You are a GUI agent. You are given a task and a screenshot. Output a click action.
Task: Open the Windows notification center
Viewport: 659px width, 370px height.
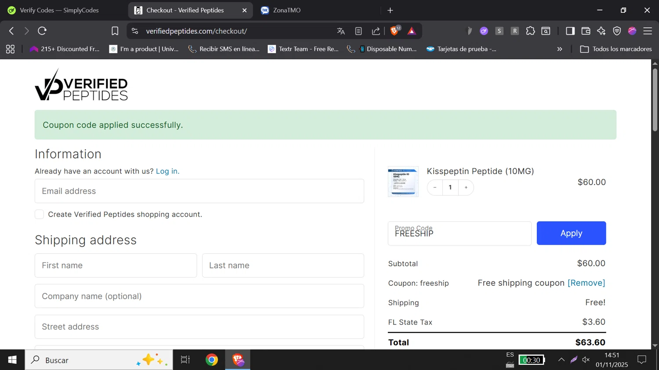pos(642,360)
